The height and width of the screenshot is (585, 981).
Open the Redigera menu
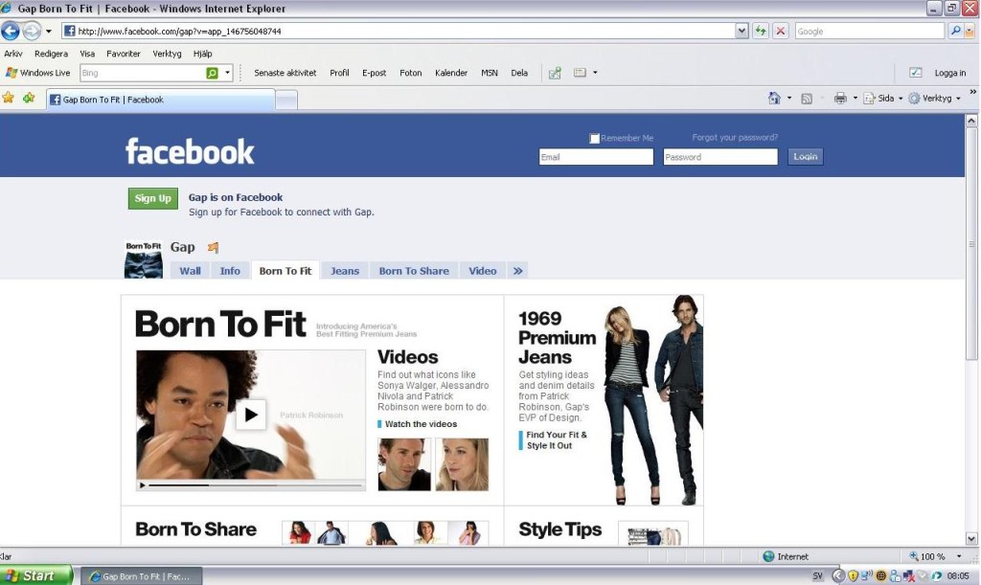point(52,54)
